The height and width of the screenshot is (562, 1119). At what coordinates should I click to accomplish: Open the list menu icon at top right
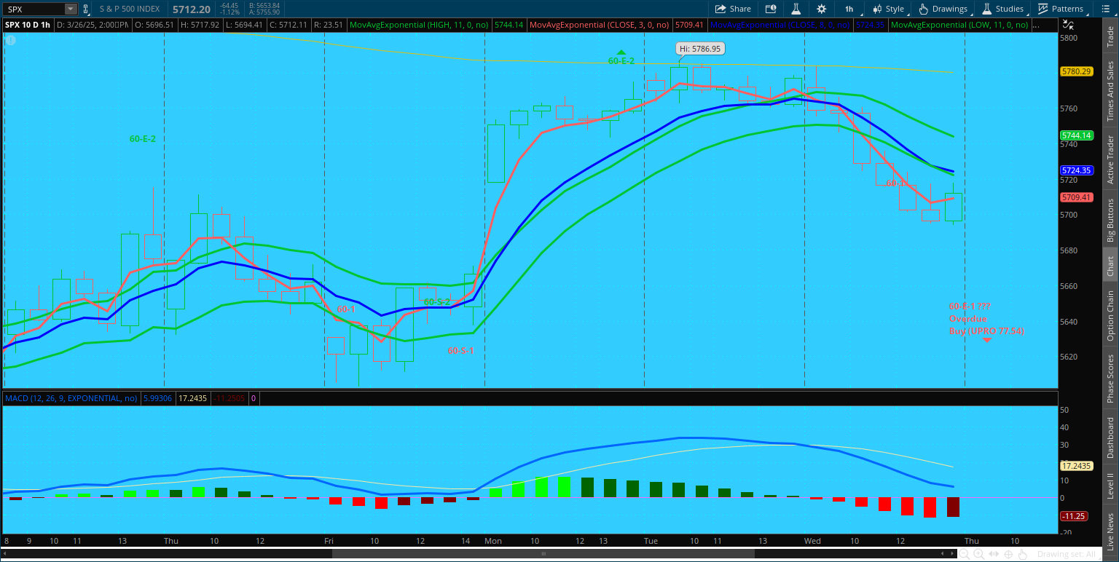point(1104,9)
